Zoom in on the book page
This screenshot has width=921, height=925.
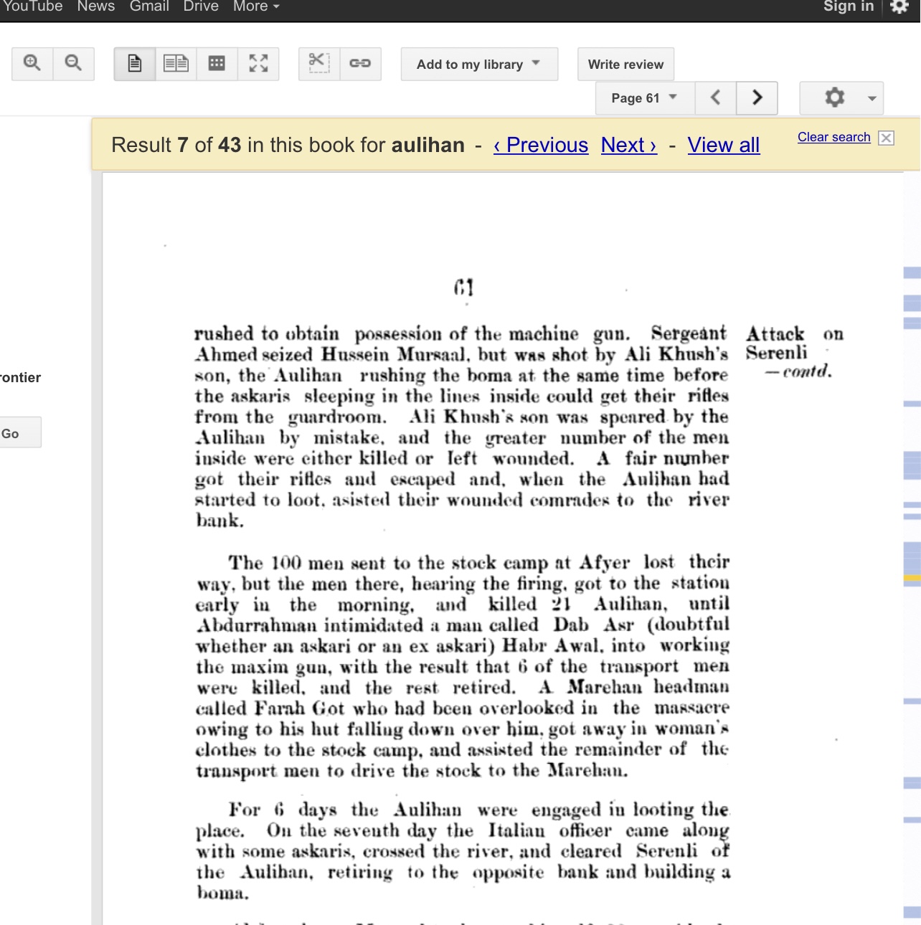(32, 64)
